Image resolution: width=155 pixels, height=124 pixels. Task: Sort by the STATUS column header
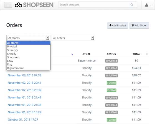point(111,54)
